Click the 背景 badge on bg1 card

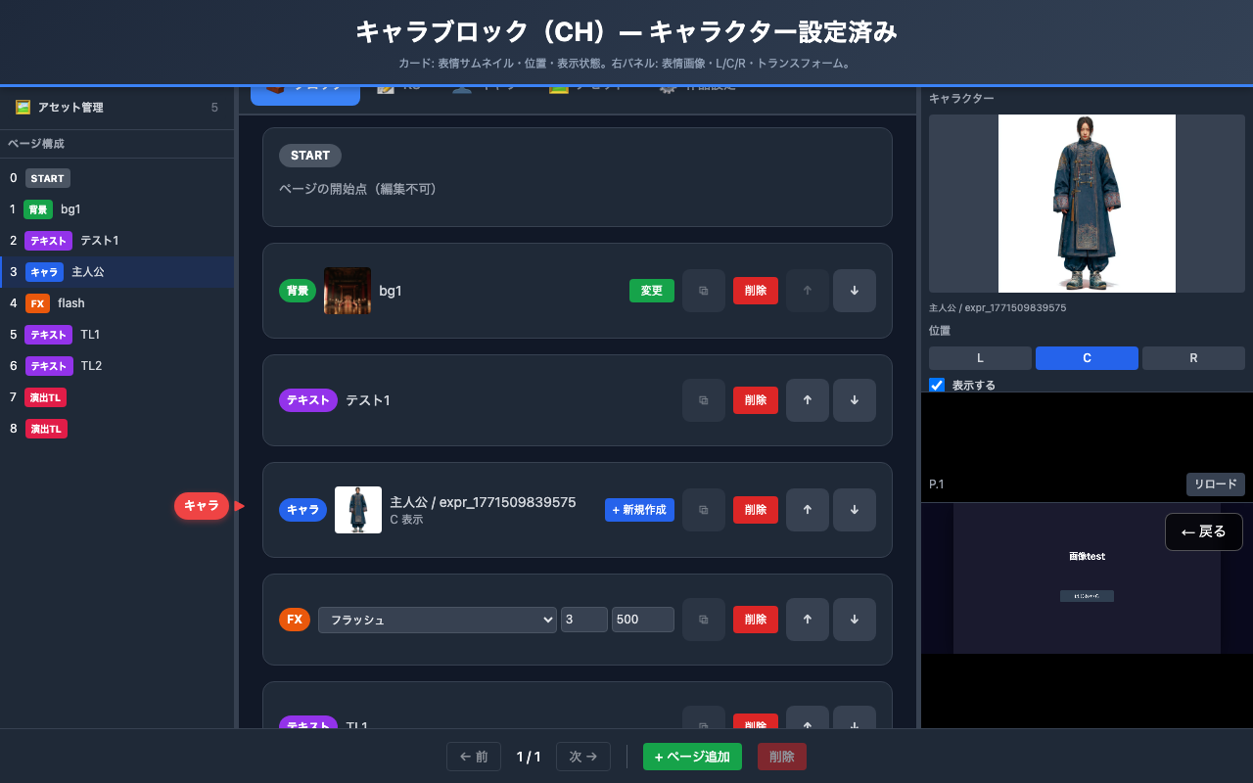pyautogui.click(x=299, y=291)
